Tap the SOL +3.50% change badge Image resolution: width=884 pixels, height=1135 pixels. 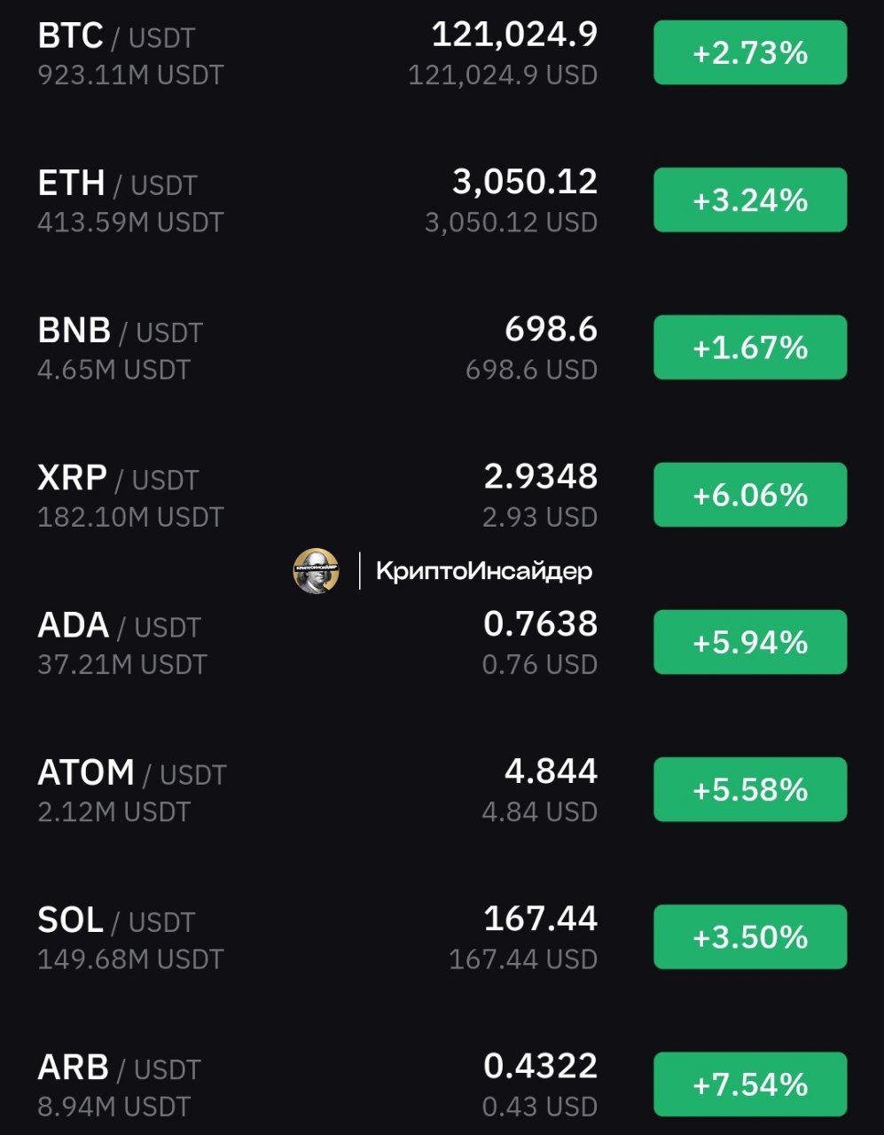tap(750, 935)
